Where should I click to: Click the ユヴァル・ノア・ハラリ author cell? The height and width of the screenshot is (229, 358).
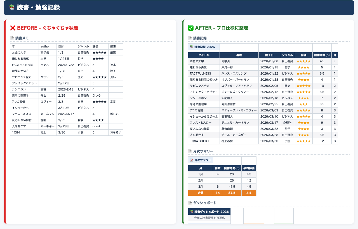pyautogui.click(x=239, y=86)
